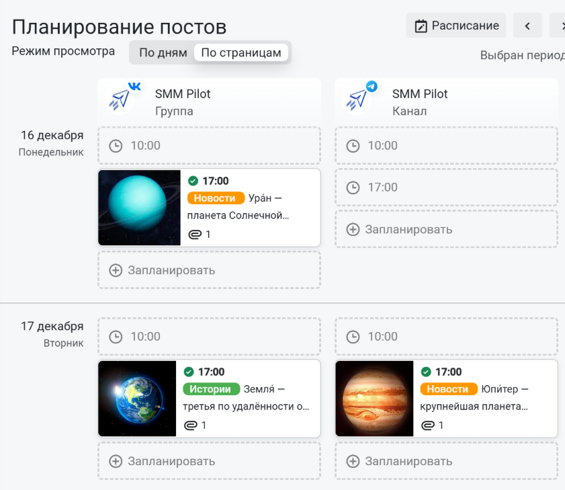Click clock icon in Группа 10:00 slot, 16 декабря

pos(116,146)
